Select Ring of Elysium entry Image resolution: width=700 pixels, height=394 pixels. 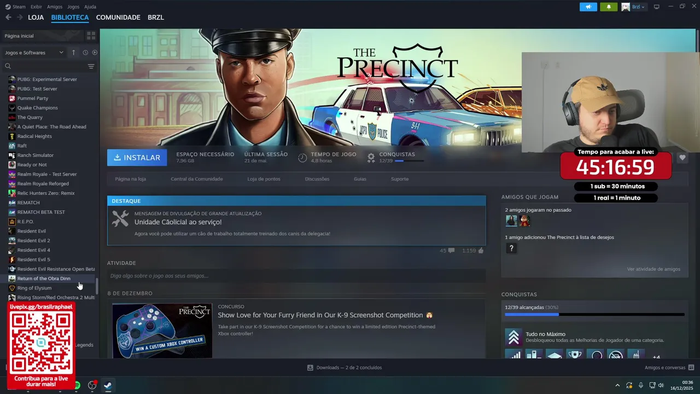34,288
